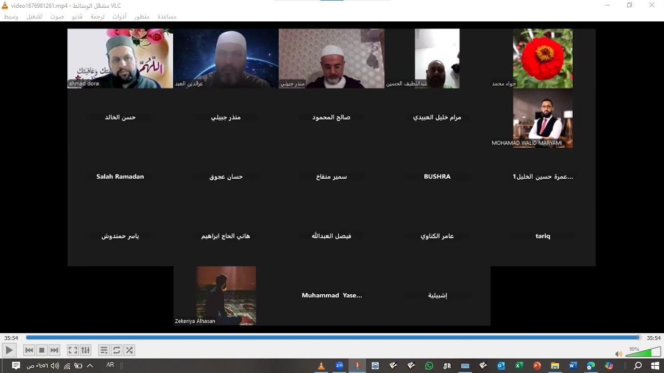Open taskbar search magnifier
Screen dimensions: 664x373
click(638, 366)
